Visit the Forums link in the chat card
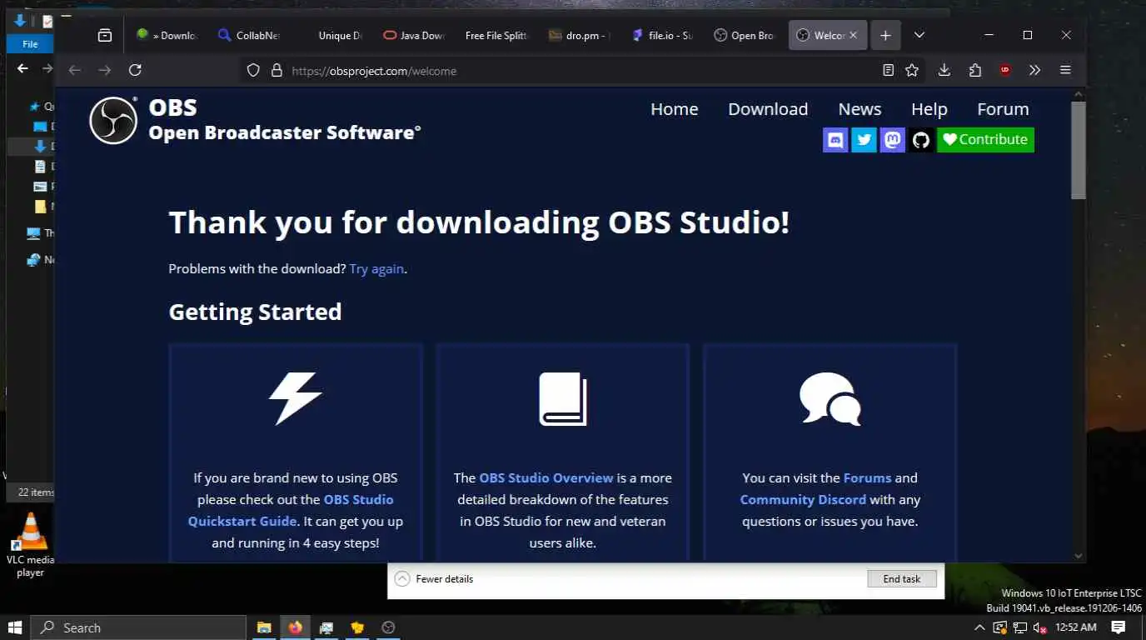1146x640 pixels. click(x=867, y=478)
